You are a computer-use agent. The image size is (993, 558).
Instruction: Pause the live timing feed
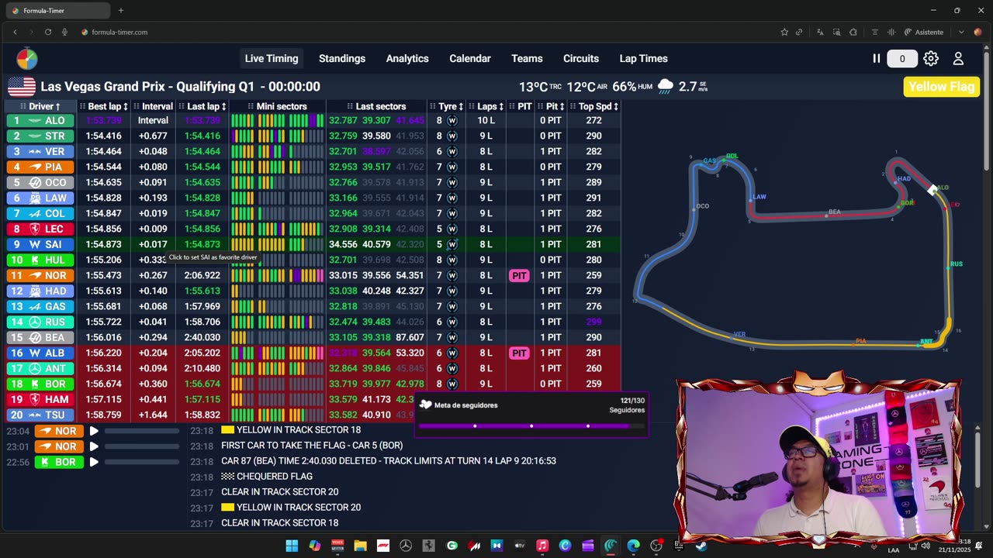pos(877,59)
